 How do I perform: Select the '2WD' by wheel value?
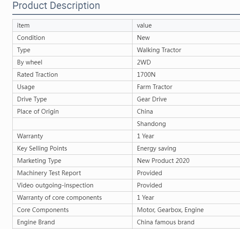click(x=144, y=62)
